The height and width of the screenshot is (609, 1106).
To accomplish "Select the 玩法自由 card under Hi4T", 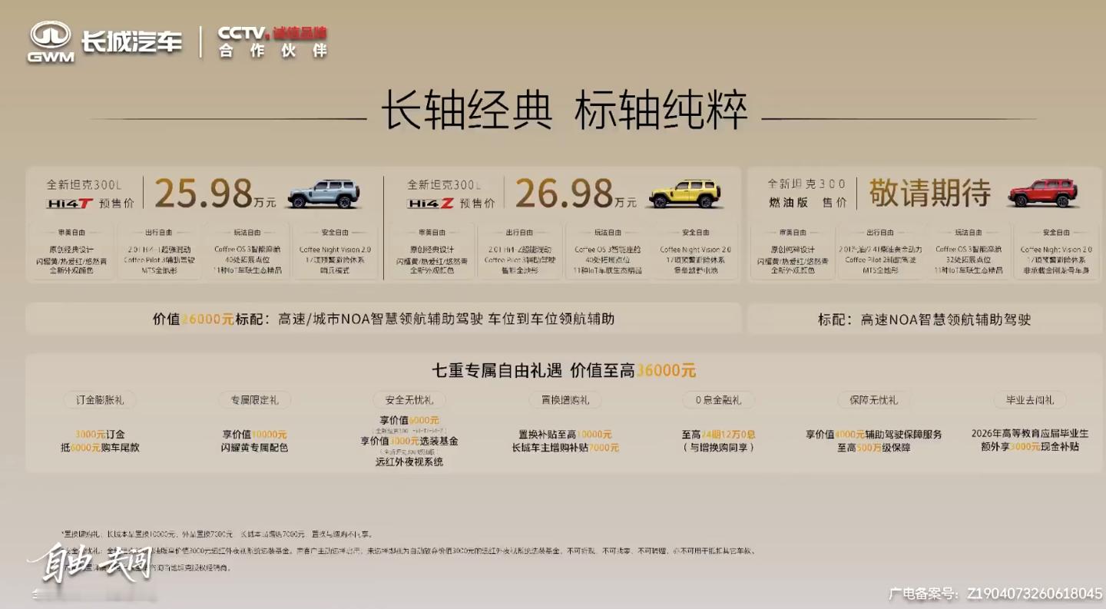I will pyautogui.click(x=247, y=251).
